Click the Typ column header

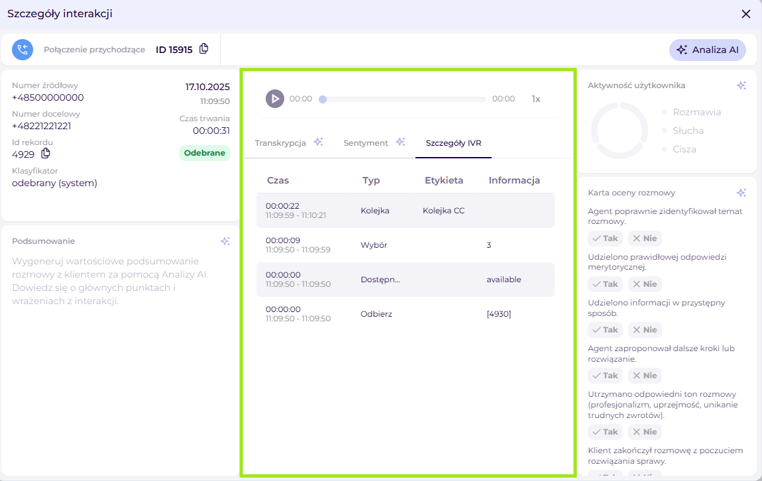[371, 180]
